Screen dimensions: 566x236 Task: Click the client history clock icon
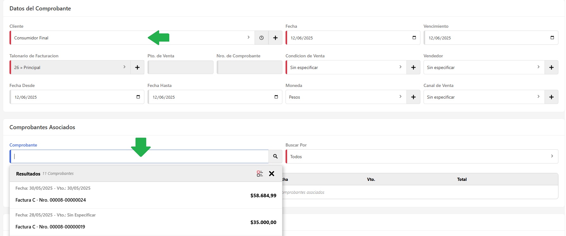(262, 38)
